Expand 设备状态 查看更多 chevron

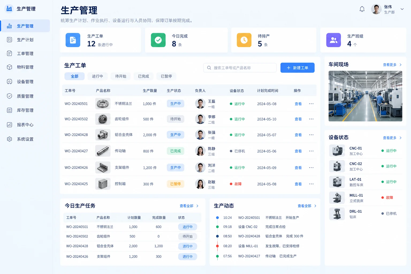pos(401,138)
